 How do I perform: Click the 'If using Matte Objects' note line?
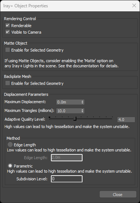pyautogui.click(x=59, y=61)
